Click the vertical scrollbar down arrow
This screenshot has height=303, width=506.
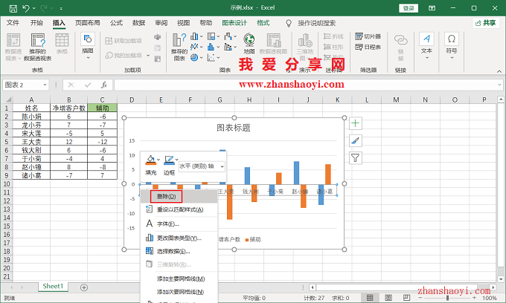(x=501, y=279)
